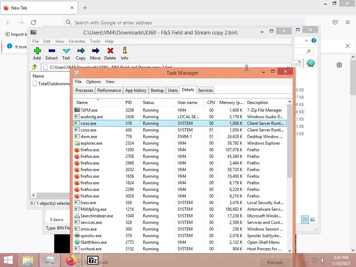Screen dimensions: 356x267
Task: Select the audiodg.exe process row
Action: pos(180,117)
